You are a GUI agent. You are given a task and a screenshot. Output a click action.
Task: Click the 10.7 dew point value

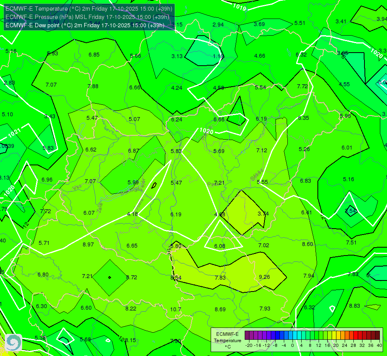coord(176,309)
